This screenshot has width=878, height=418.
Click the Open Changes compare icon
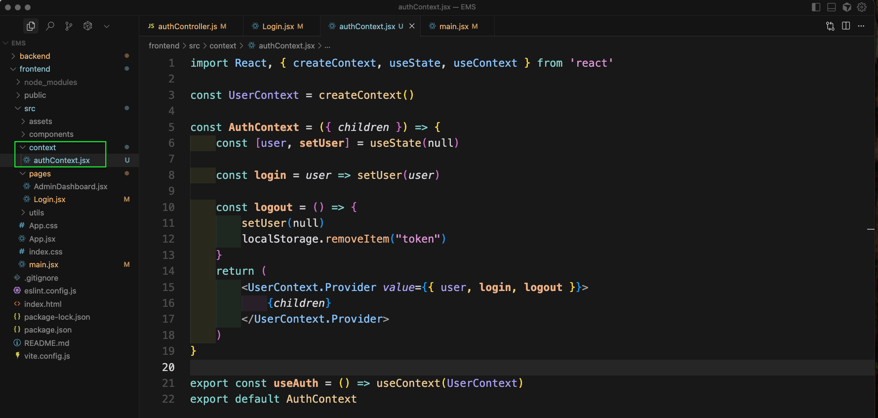tap(830, 26)
